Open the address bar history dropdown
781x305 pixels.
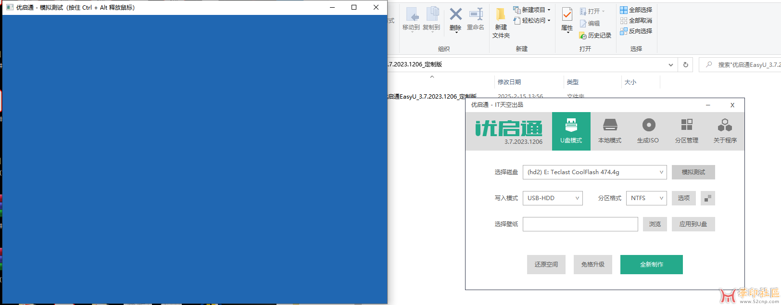(x=670, y=65)
